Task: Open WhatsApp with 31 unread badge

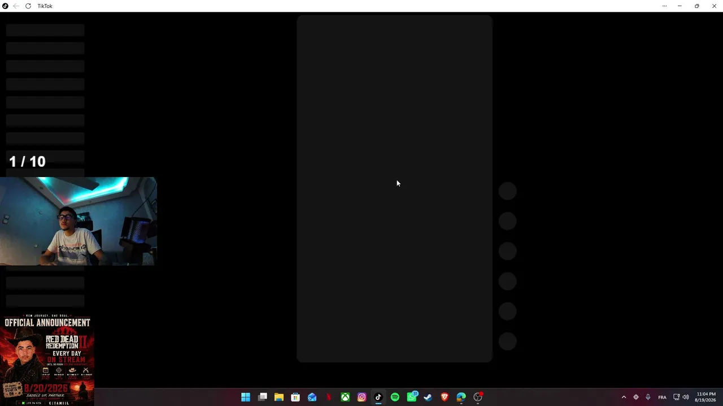Action: pos(412,397)
